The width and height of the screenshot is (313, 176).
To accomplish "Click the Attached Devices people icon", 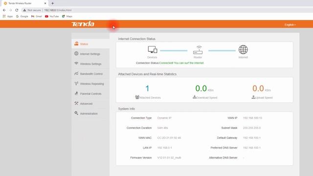I will [137, 97].
